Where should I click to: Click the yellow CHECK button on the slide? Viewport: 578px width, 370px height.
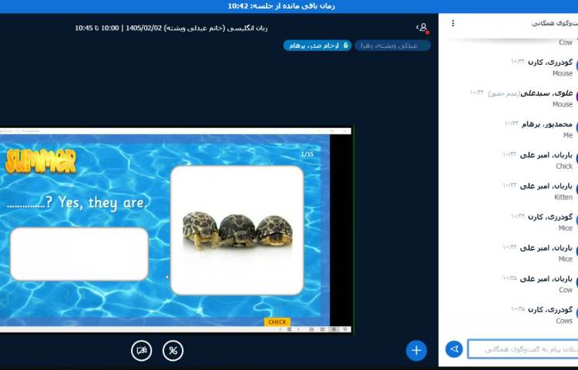click(277, 321)
